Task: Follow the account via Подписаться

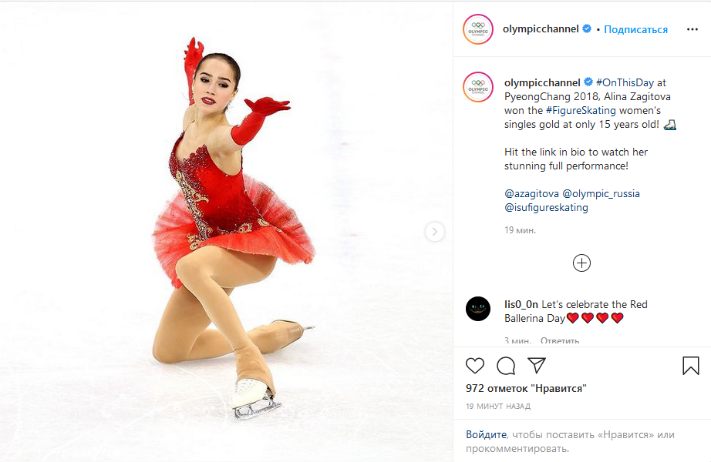Action: 635,29
